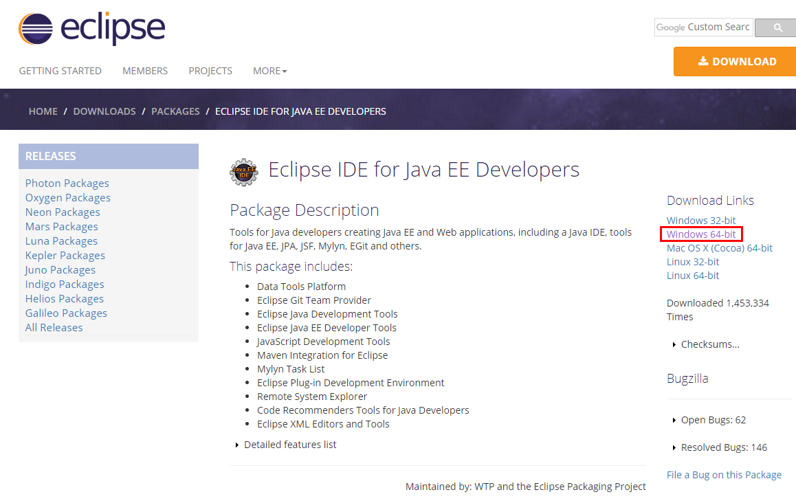
Task: Click Code Recommenders Tools for Java Developers
Action: [x=363, y=410]
